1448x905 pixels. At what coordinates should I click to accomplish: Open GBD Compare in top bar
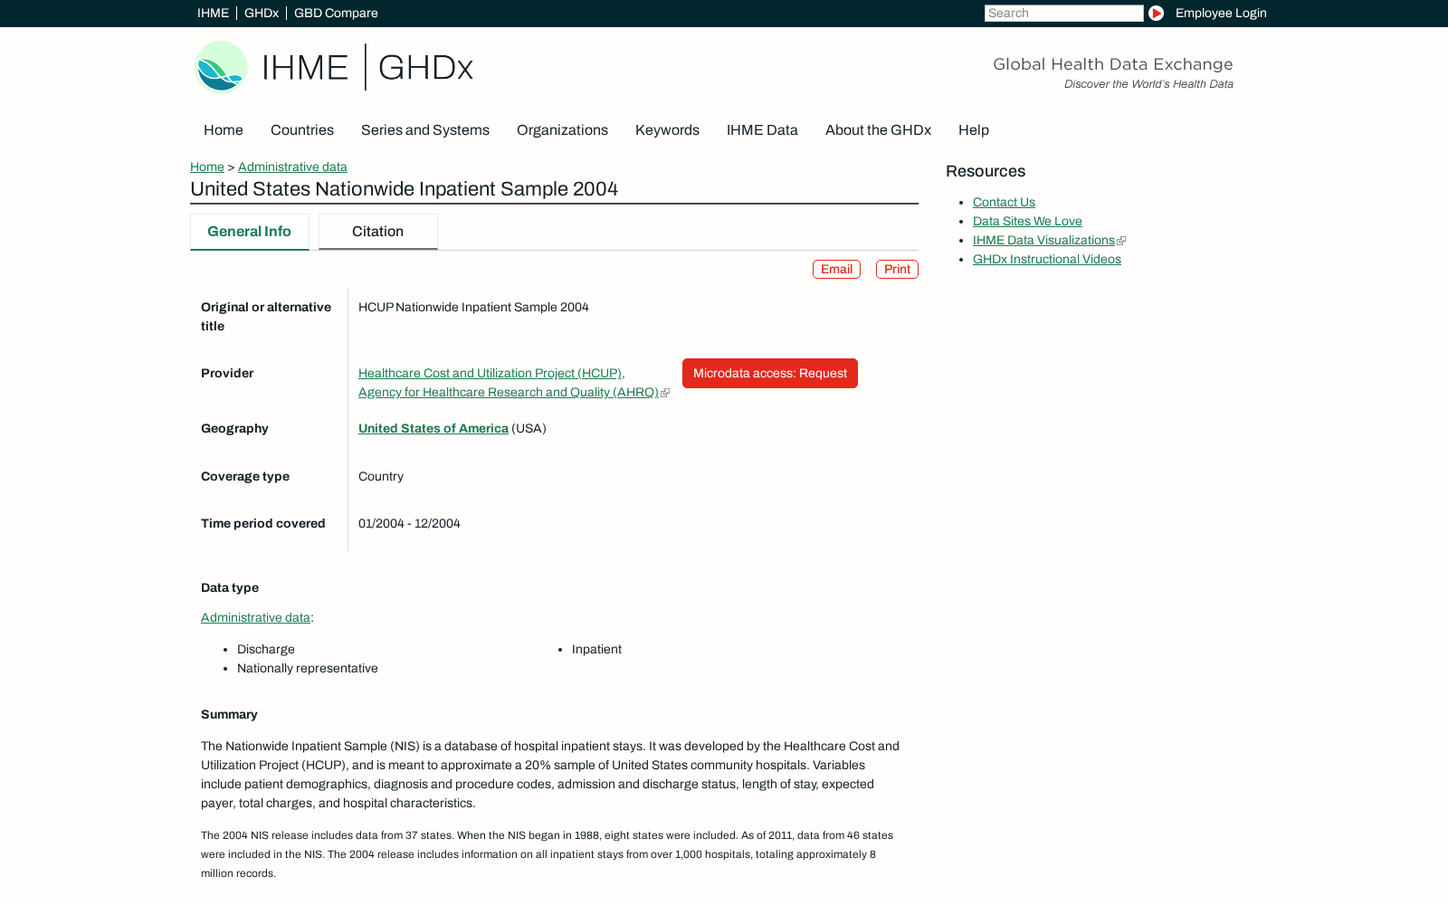(336, 13)
